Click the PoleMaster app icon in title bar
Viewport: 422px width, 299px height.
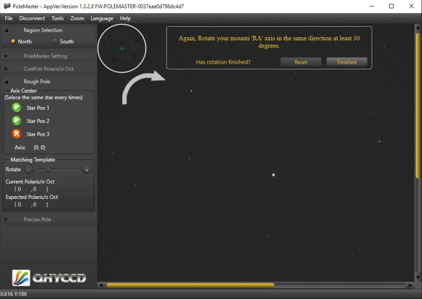pyautogui.click(x=7, y=6)
